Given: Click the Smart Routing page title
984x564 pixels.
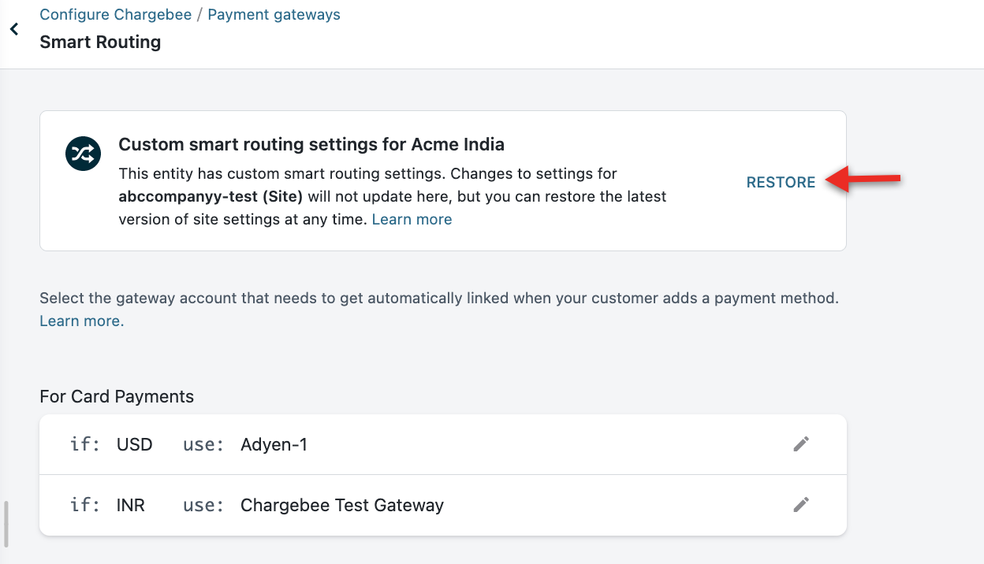Looking at the screenshot, I should 100,43.
